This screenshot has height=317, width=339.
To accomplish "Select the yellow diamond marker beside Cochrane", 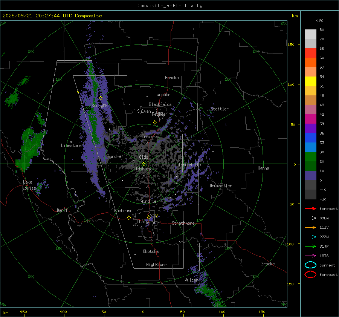I will 129,218.
